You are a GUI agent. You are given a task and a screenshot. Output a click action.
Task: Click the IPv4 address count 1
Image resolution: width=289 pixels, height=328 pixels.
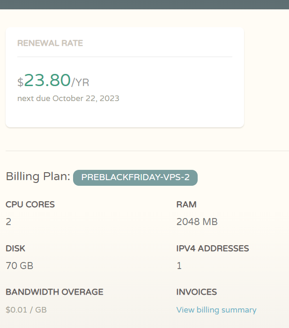point(179,266)
